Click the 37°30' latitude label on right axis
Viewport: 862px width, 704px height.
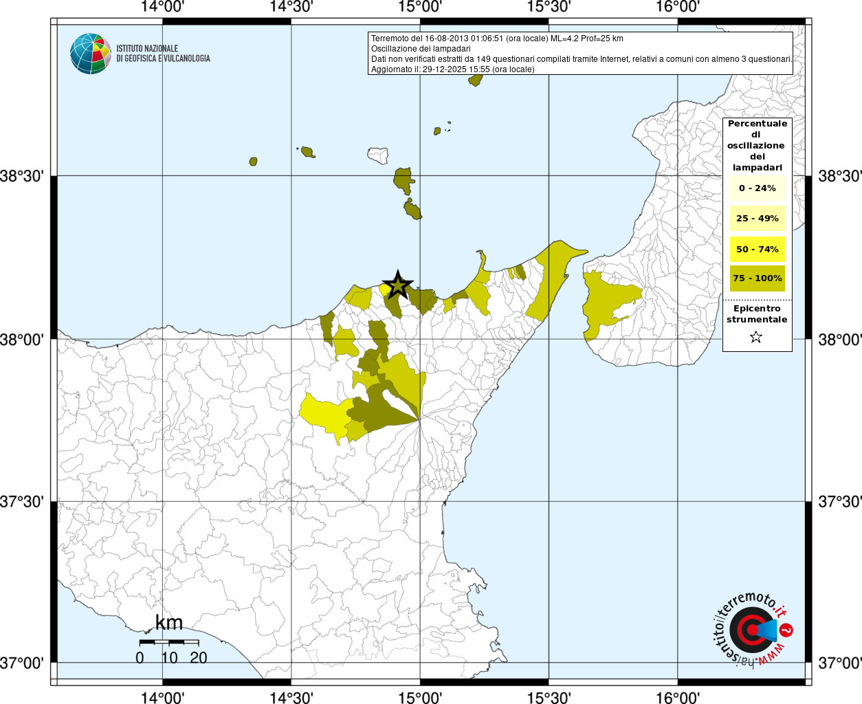(839, 502)
